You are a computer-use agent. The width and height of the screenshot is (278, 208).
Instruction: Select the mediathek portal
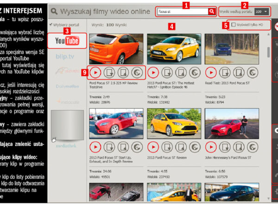(x=65, y=144)
